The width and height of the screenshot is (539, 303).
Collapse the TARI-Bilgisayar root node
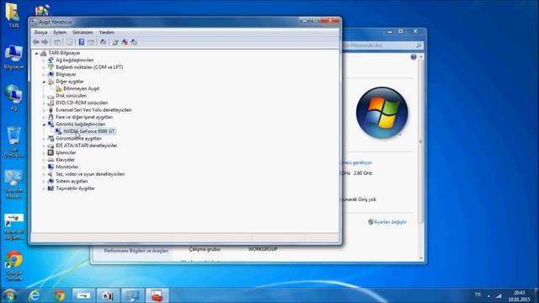[36, 53]
